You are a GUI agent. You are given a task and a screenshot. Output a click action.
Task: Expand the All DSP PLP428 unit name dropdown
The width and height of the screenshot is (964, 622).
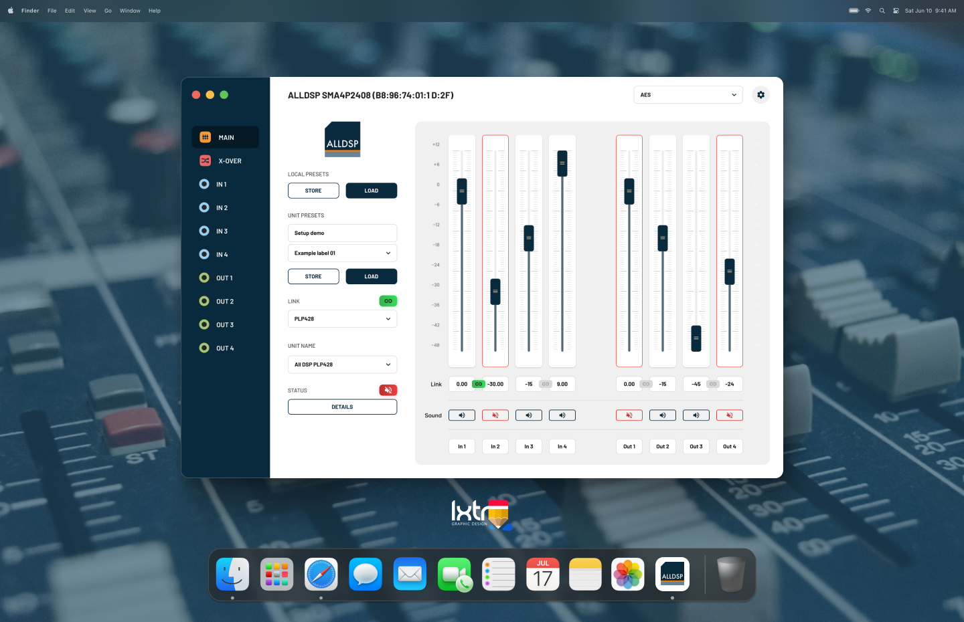342,365
